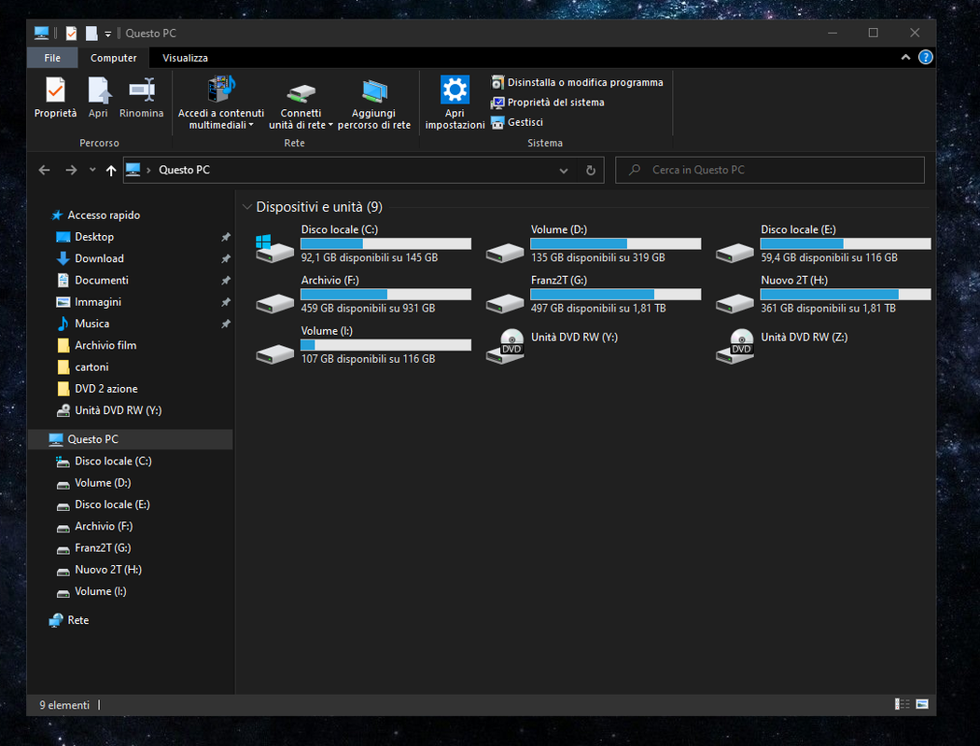This screenshot has height=746, width=980.
Task: Click the Franz2T (G:) usage bar
Action: tap(616, 294)
